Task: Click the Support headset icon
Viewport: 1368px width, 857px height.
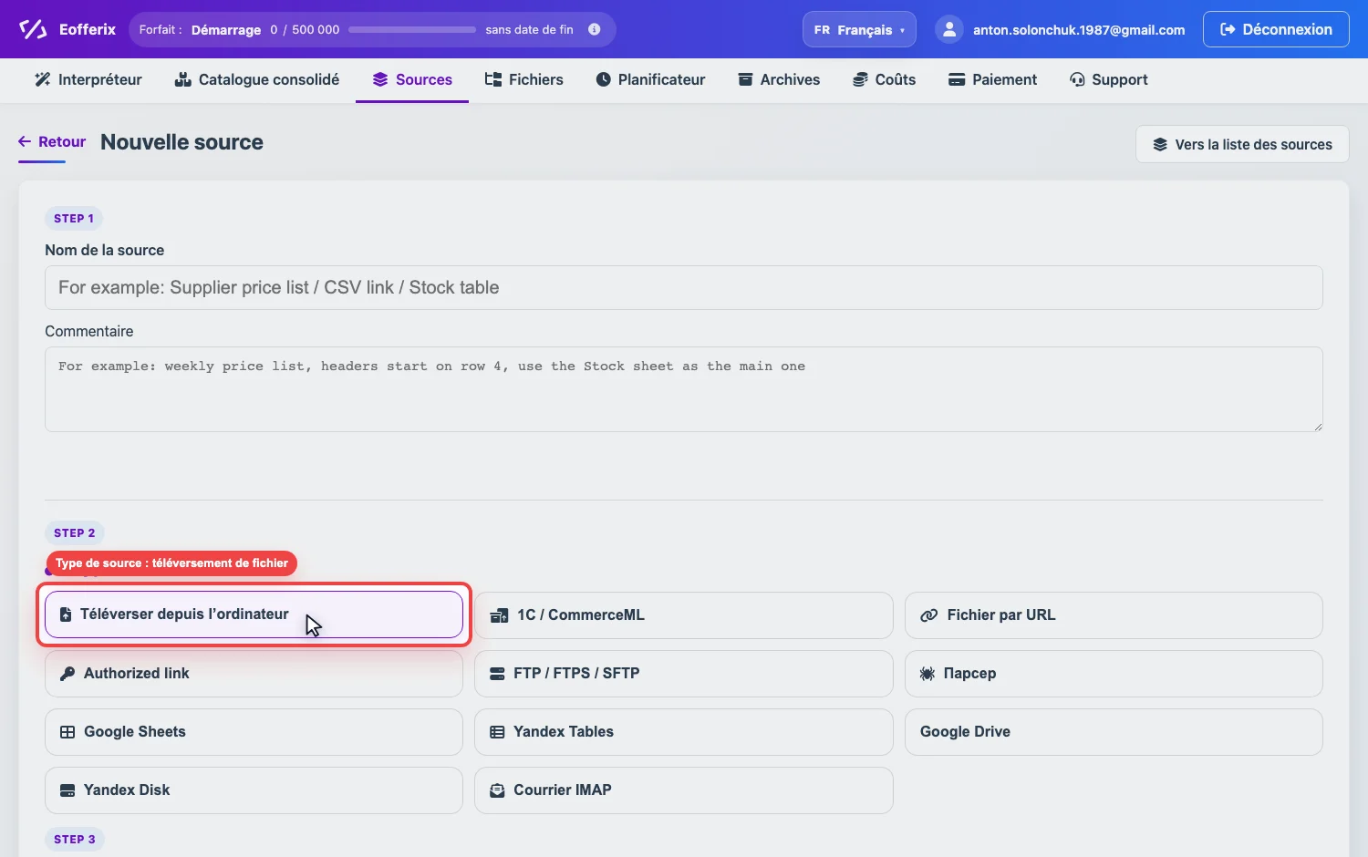Action: point(1077,79)
